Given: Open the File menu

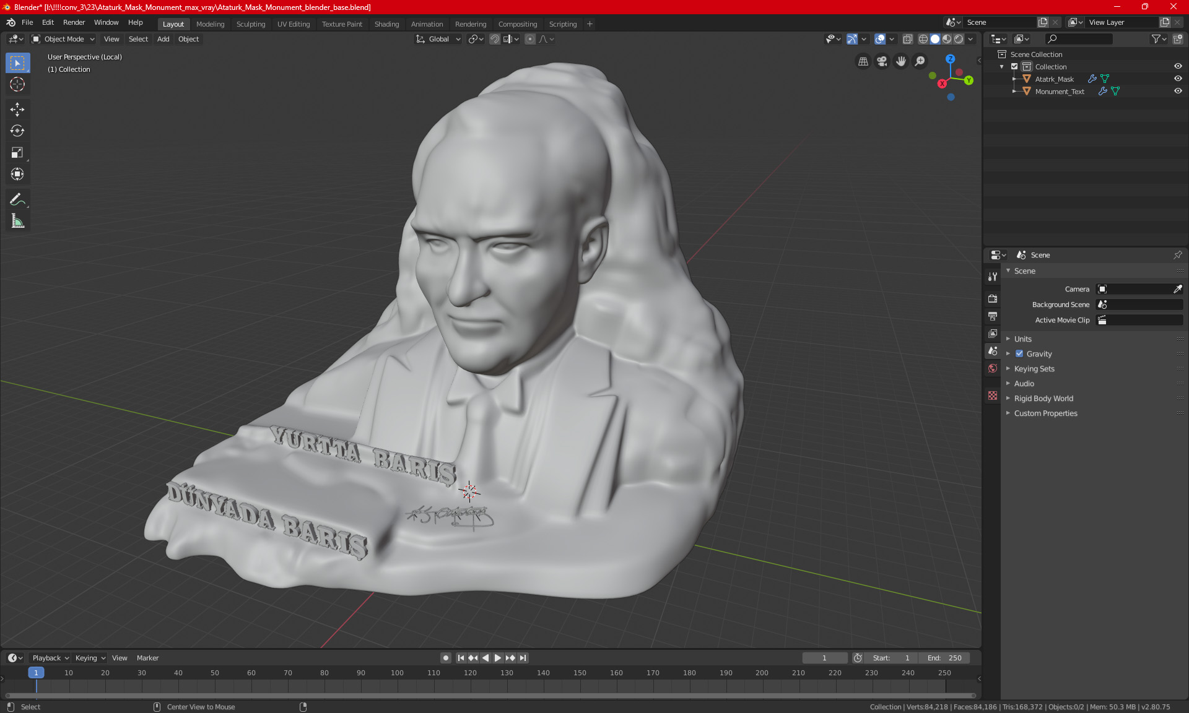Looking at the screenshot, I should (x=27, y=22).
